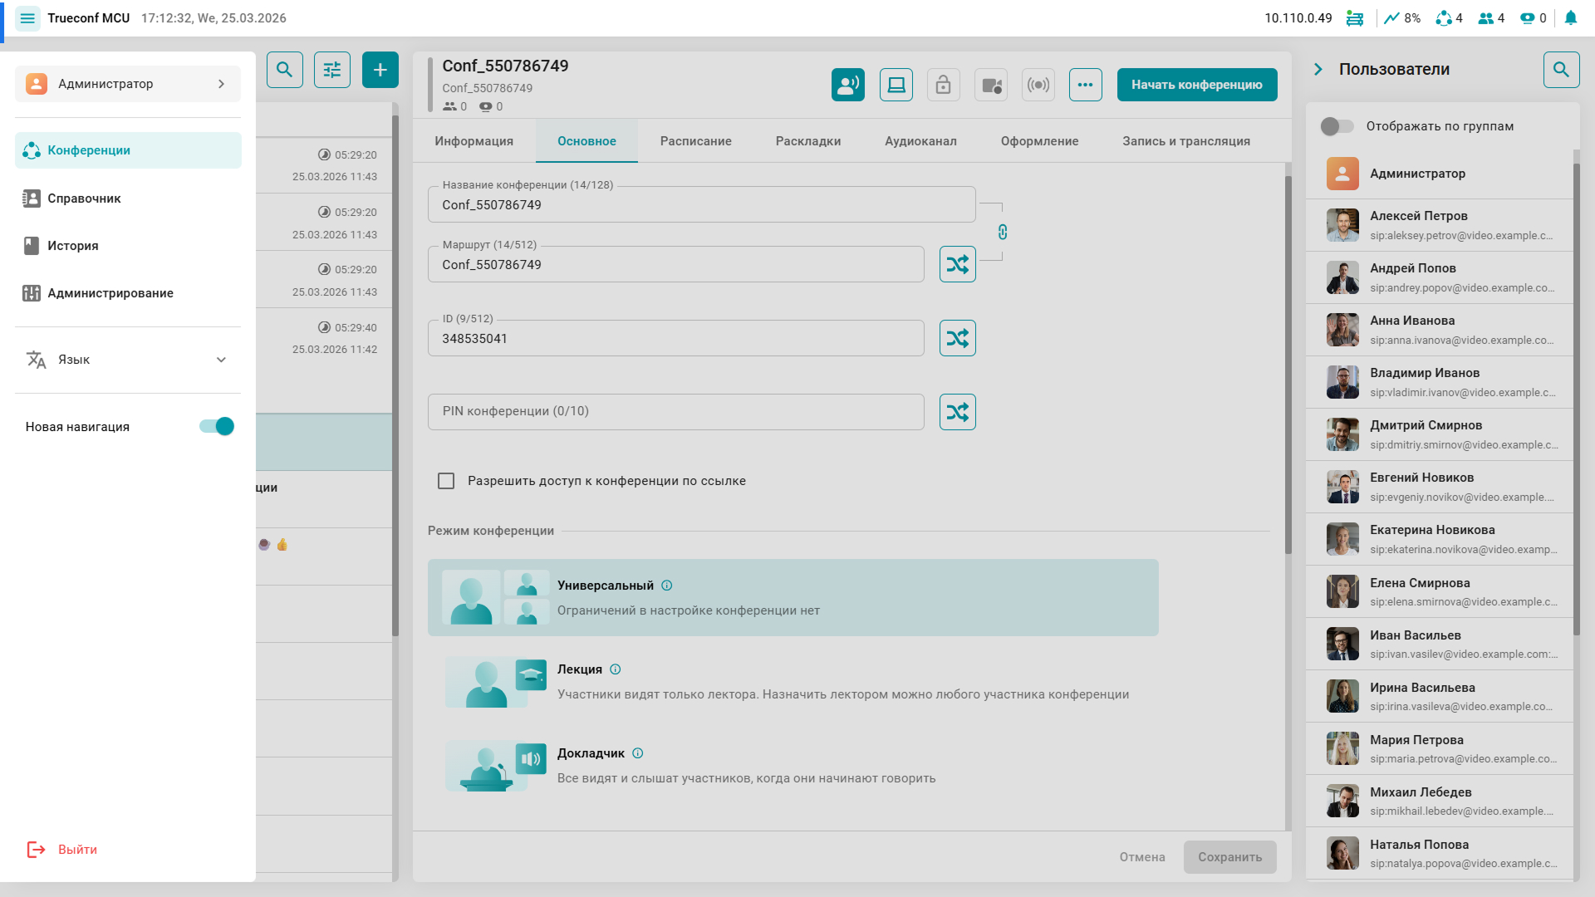
Task: Click the Отмена button
Action: point(1142,857)
